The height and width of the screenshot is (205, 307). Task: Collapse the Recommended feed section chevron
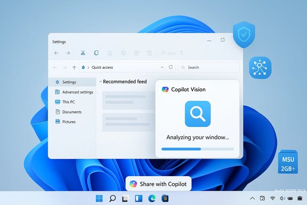[x=100, y=81]
